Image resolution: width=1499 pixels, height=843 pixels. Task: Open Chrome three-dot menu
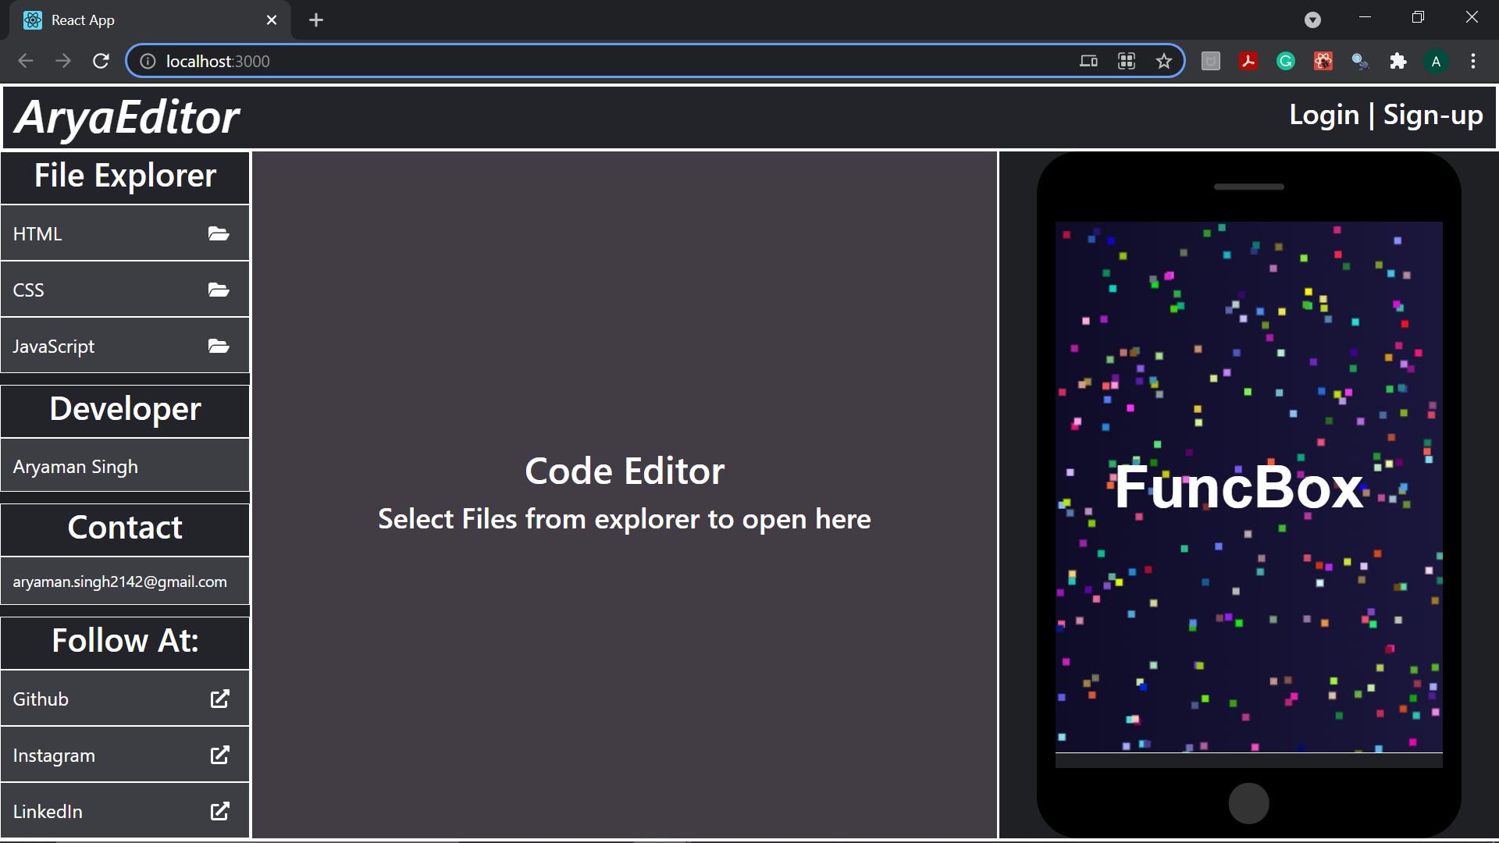[x=1473, y=61]
